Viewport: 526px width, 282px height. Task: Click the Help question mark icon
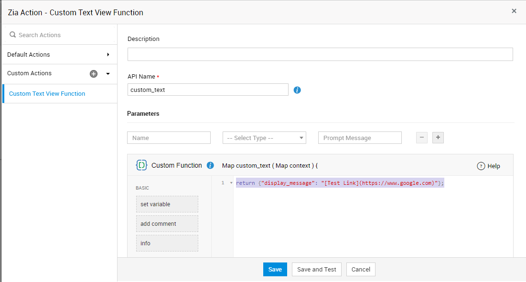(x=481, y=166)
